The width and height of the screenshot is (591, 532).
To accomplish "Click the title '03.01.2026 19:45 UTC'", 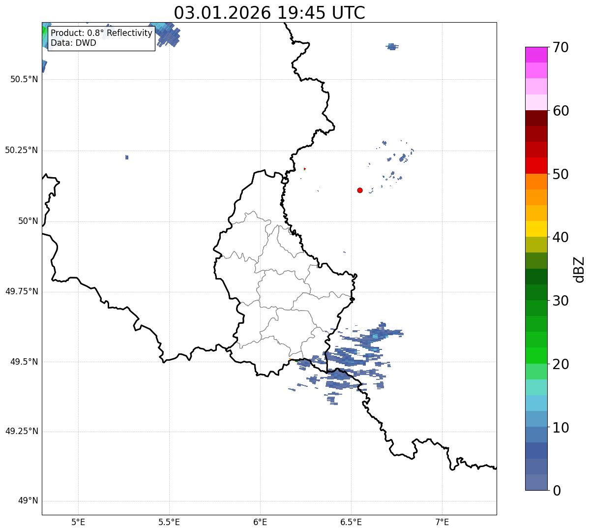I will tap(269, 13).
